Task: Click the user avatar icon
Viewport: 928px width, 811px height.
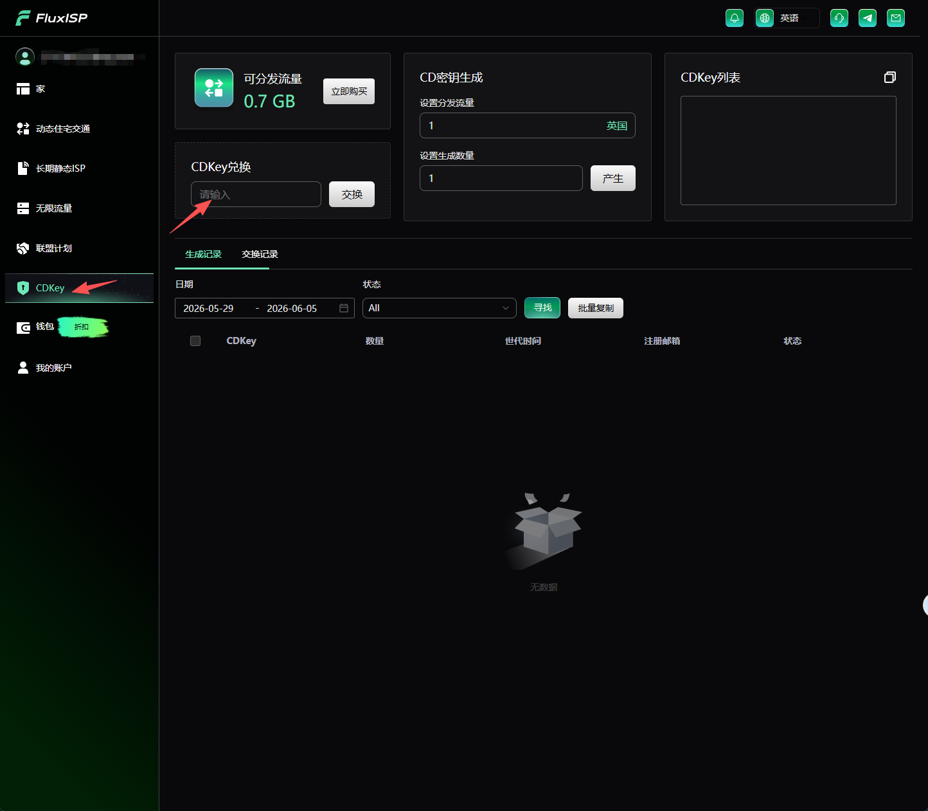Action: pos(24,57)
